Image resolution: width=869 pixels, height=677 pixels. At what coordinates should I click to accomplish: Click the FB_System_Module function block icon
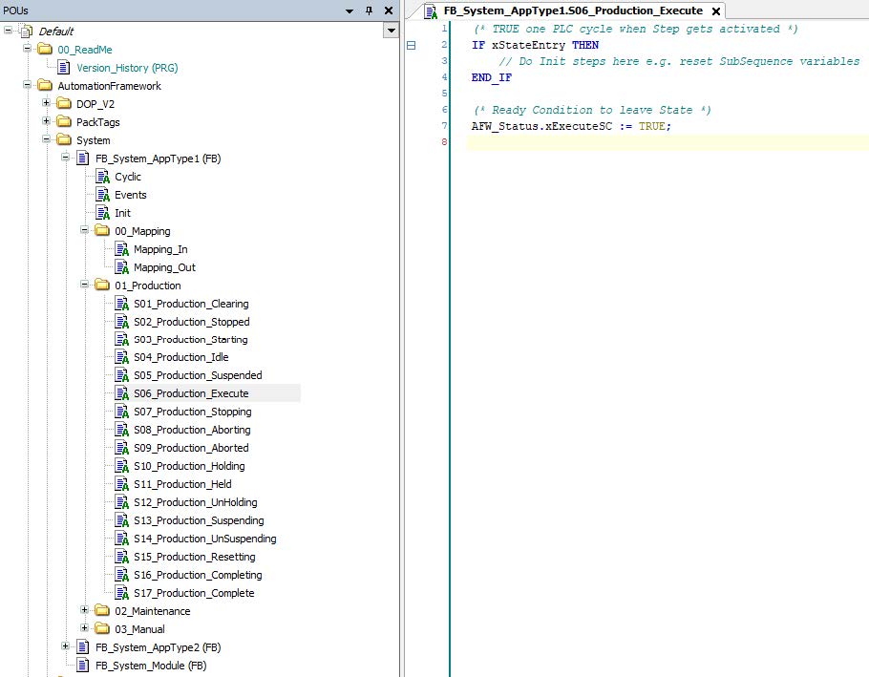pyautogui.click(x=83, y=666)
